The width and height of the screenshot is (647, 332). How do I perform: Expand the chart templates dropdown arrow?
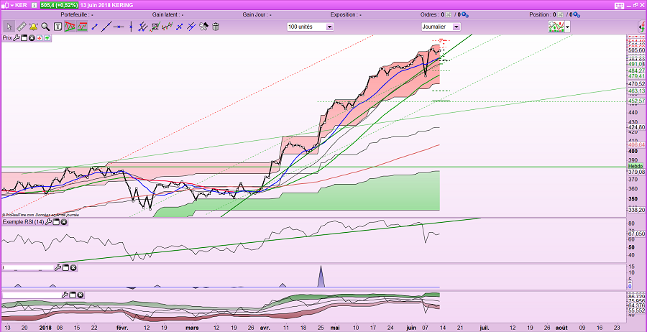(x=568, y=27)
